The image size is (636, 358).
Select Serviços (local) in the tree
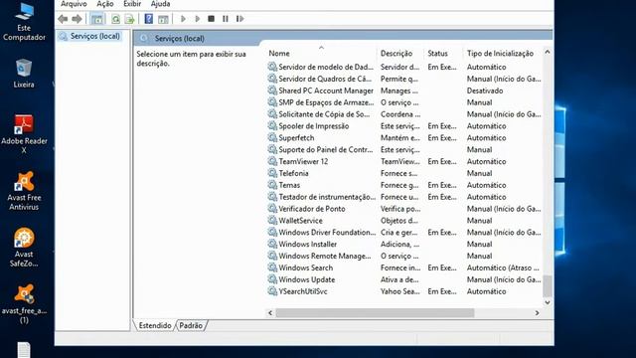tap(95, 36)
